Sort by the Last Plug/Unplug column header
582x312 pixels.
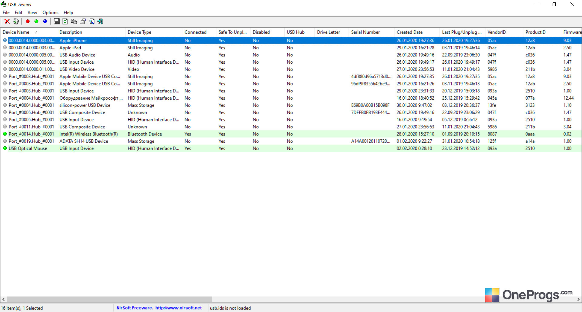tap(462, 32)
